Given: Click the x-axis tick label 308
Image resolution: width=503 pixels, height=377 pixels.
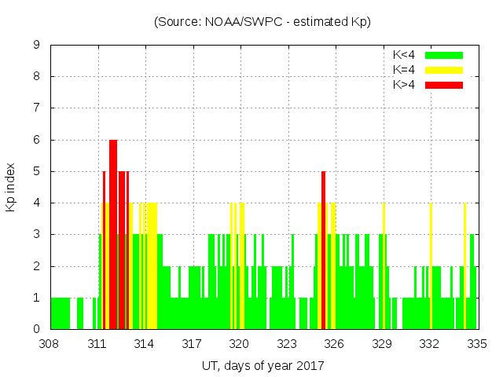Looking at the screenshot, I should [x=50, y=344].
